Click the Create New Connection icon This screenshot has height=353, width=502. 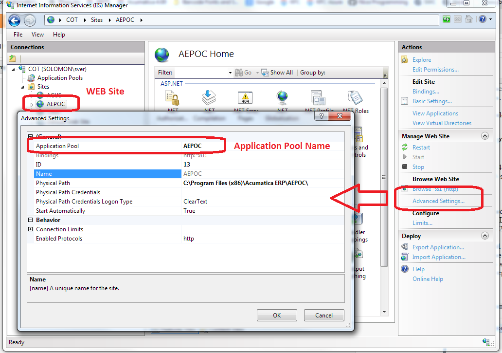(13, 58)
